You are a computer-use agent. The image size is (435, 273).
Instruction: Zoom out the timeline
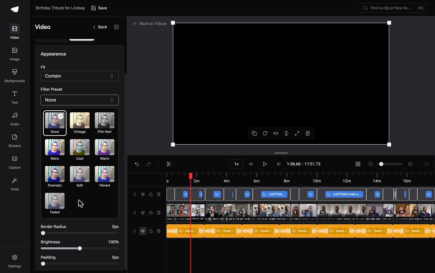coord(371,164)
